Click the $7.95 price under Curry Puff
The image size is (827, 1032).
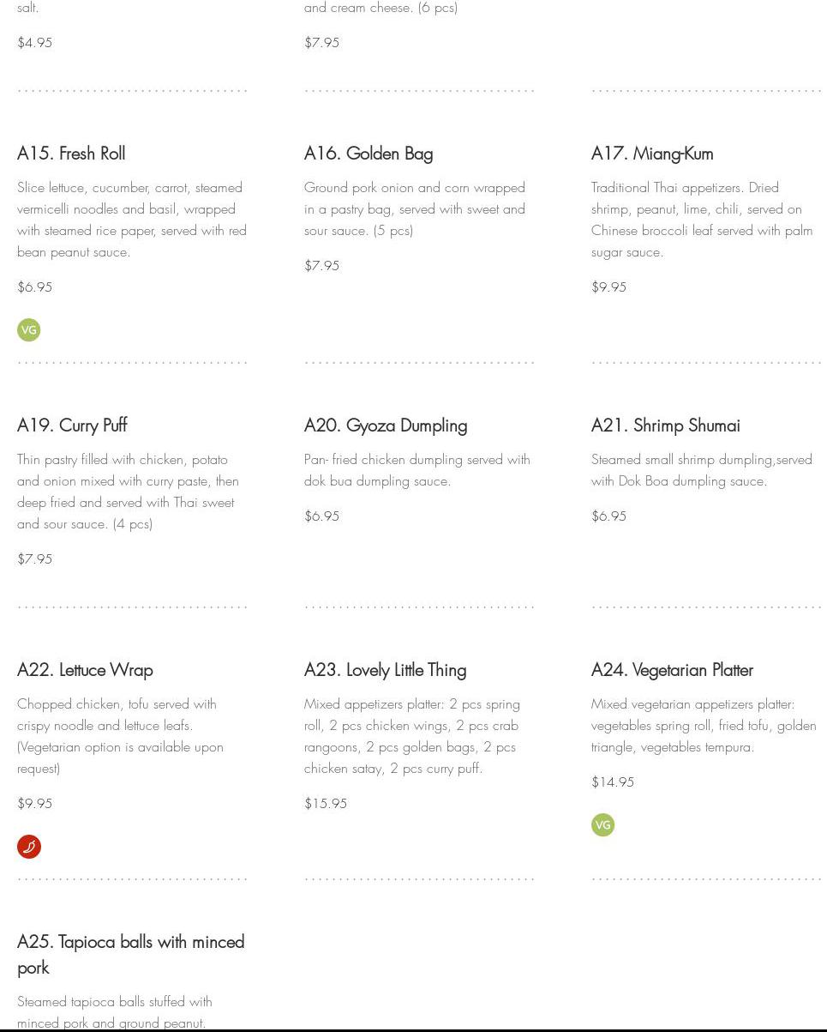click(35, 559)
